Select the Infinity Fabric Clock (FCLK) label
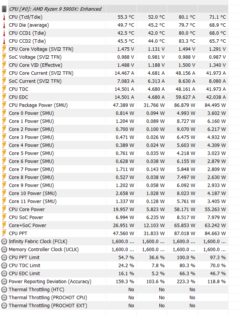Image resolution: width=238 pixels, height=316 pixels. (x=38, y=242)
